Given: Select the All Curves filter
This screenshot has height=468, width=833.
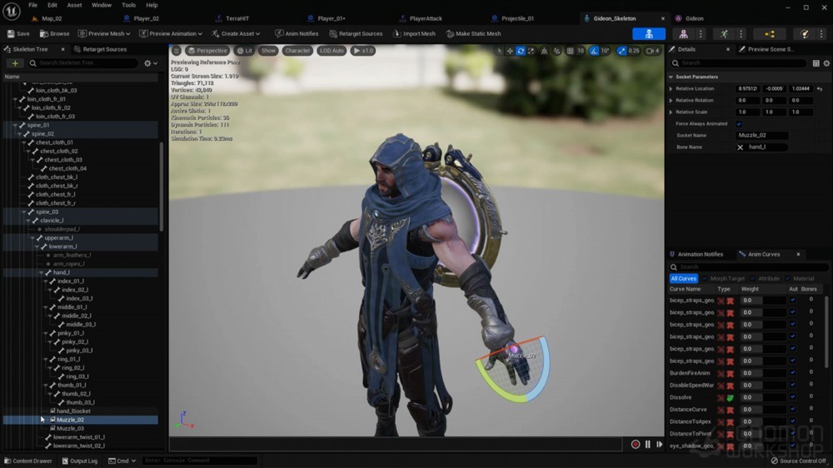Looking at the screenshot, I should click(683, 279).
